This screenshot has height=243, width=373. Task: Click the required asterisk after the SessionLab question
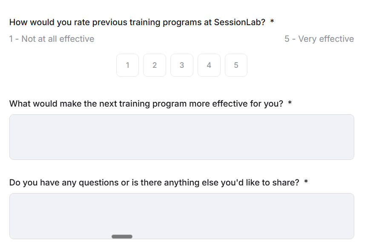pos(272,22)
